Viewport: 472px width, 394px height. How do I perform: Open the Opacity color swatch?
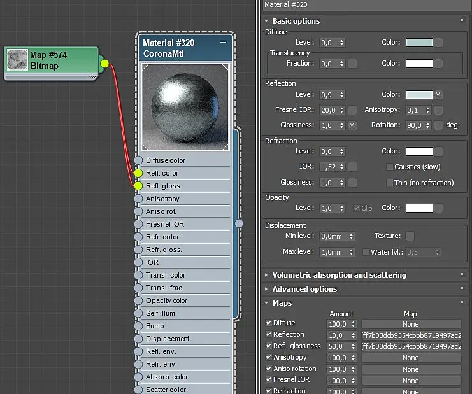coord(419,208)
